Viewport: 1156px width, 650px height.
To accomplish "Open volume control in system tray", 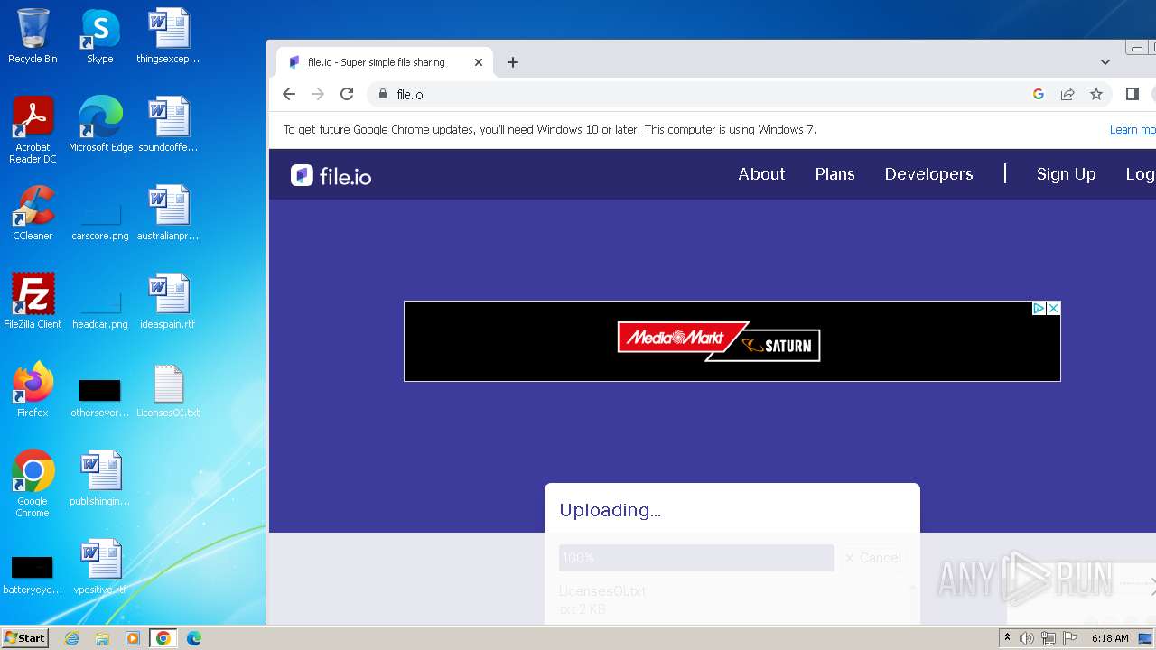I will pos(1027,638).
